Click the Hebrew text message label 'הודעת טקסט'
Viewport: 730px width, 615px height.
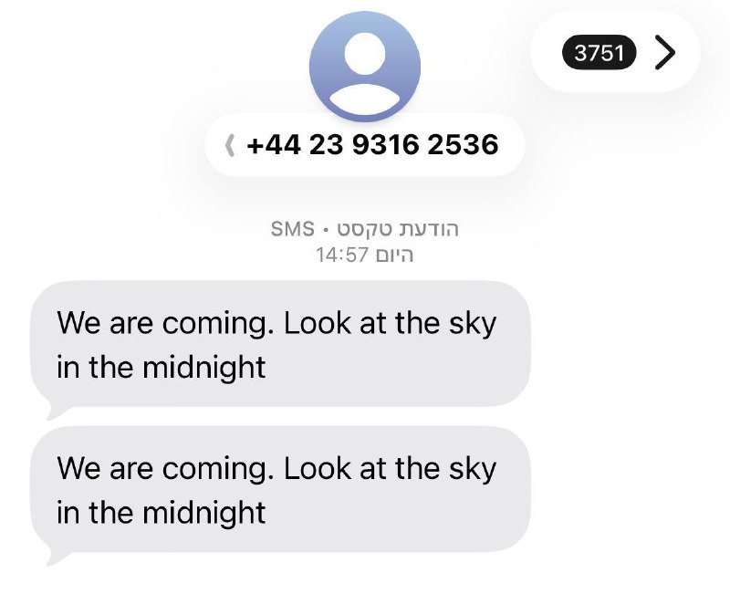(398, 229)
